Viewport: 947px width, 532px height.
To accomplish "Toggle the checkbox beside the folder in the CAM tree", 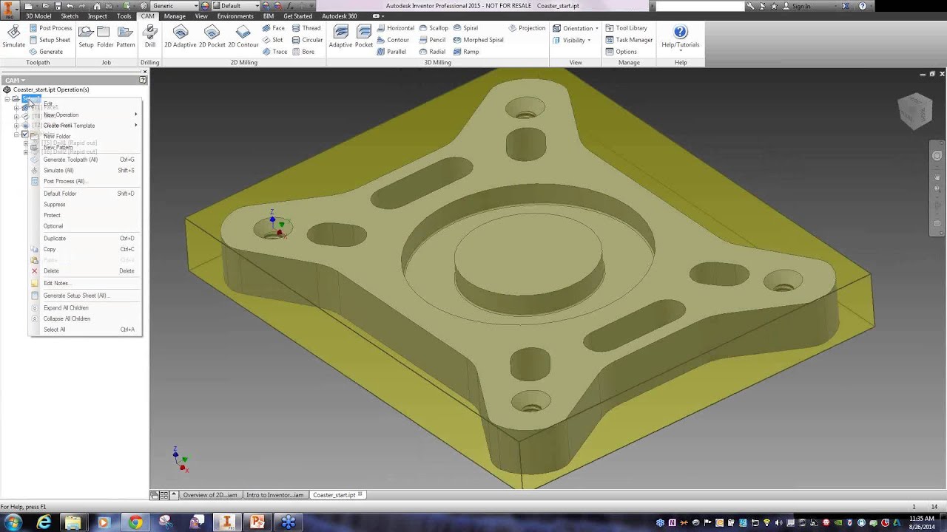I will (24, 134).
